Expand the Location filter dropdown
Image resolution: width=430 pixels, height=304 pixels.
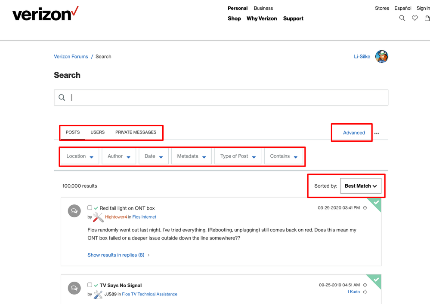click(80, 156)
